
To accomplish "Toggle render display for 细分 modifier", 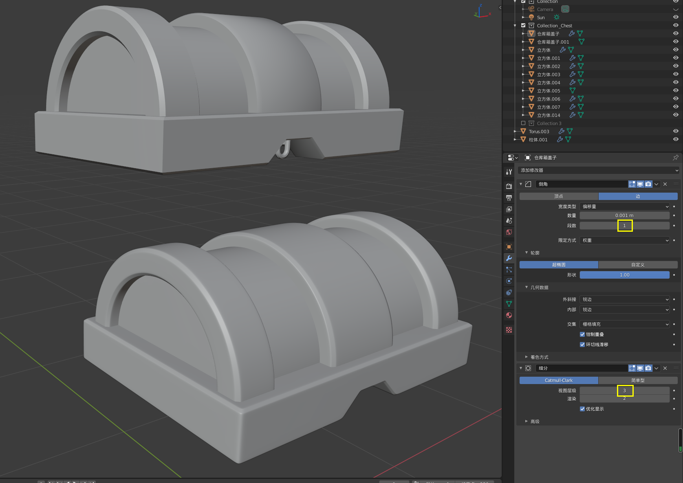I will point(648,368).
